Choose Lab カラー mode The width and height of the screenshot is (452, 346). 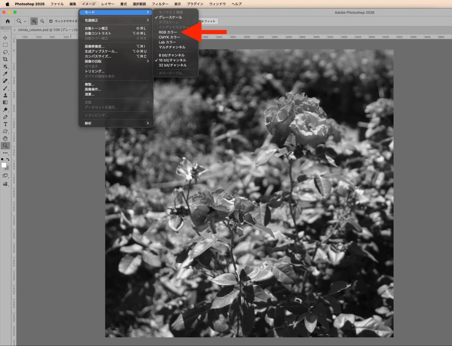[x=167, y=42]
